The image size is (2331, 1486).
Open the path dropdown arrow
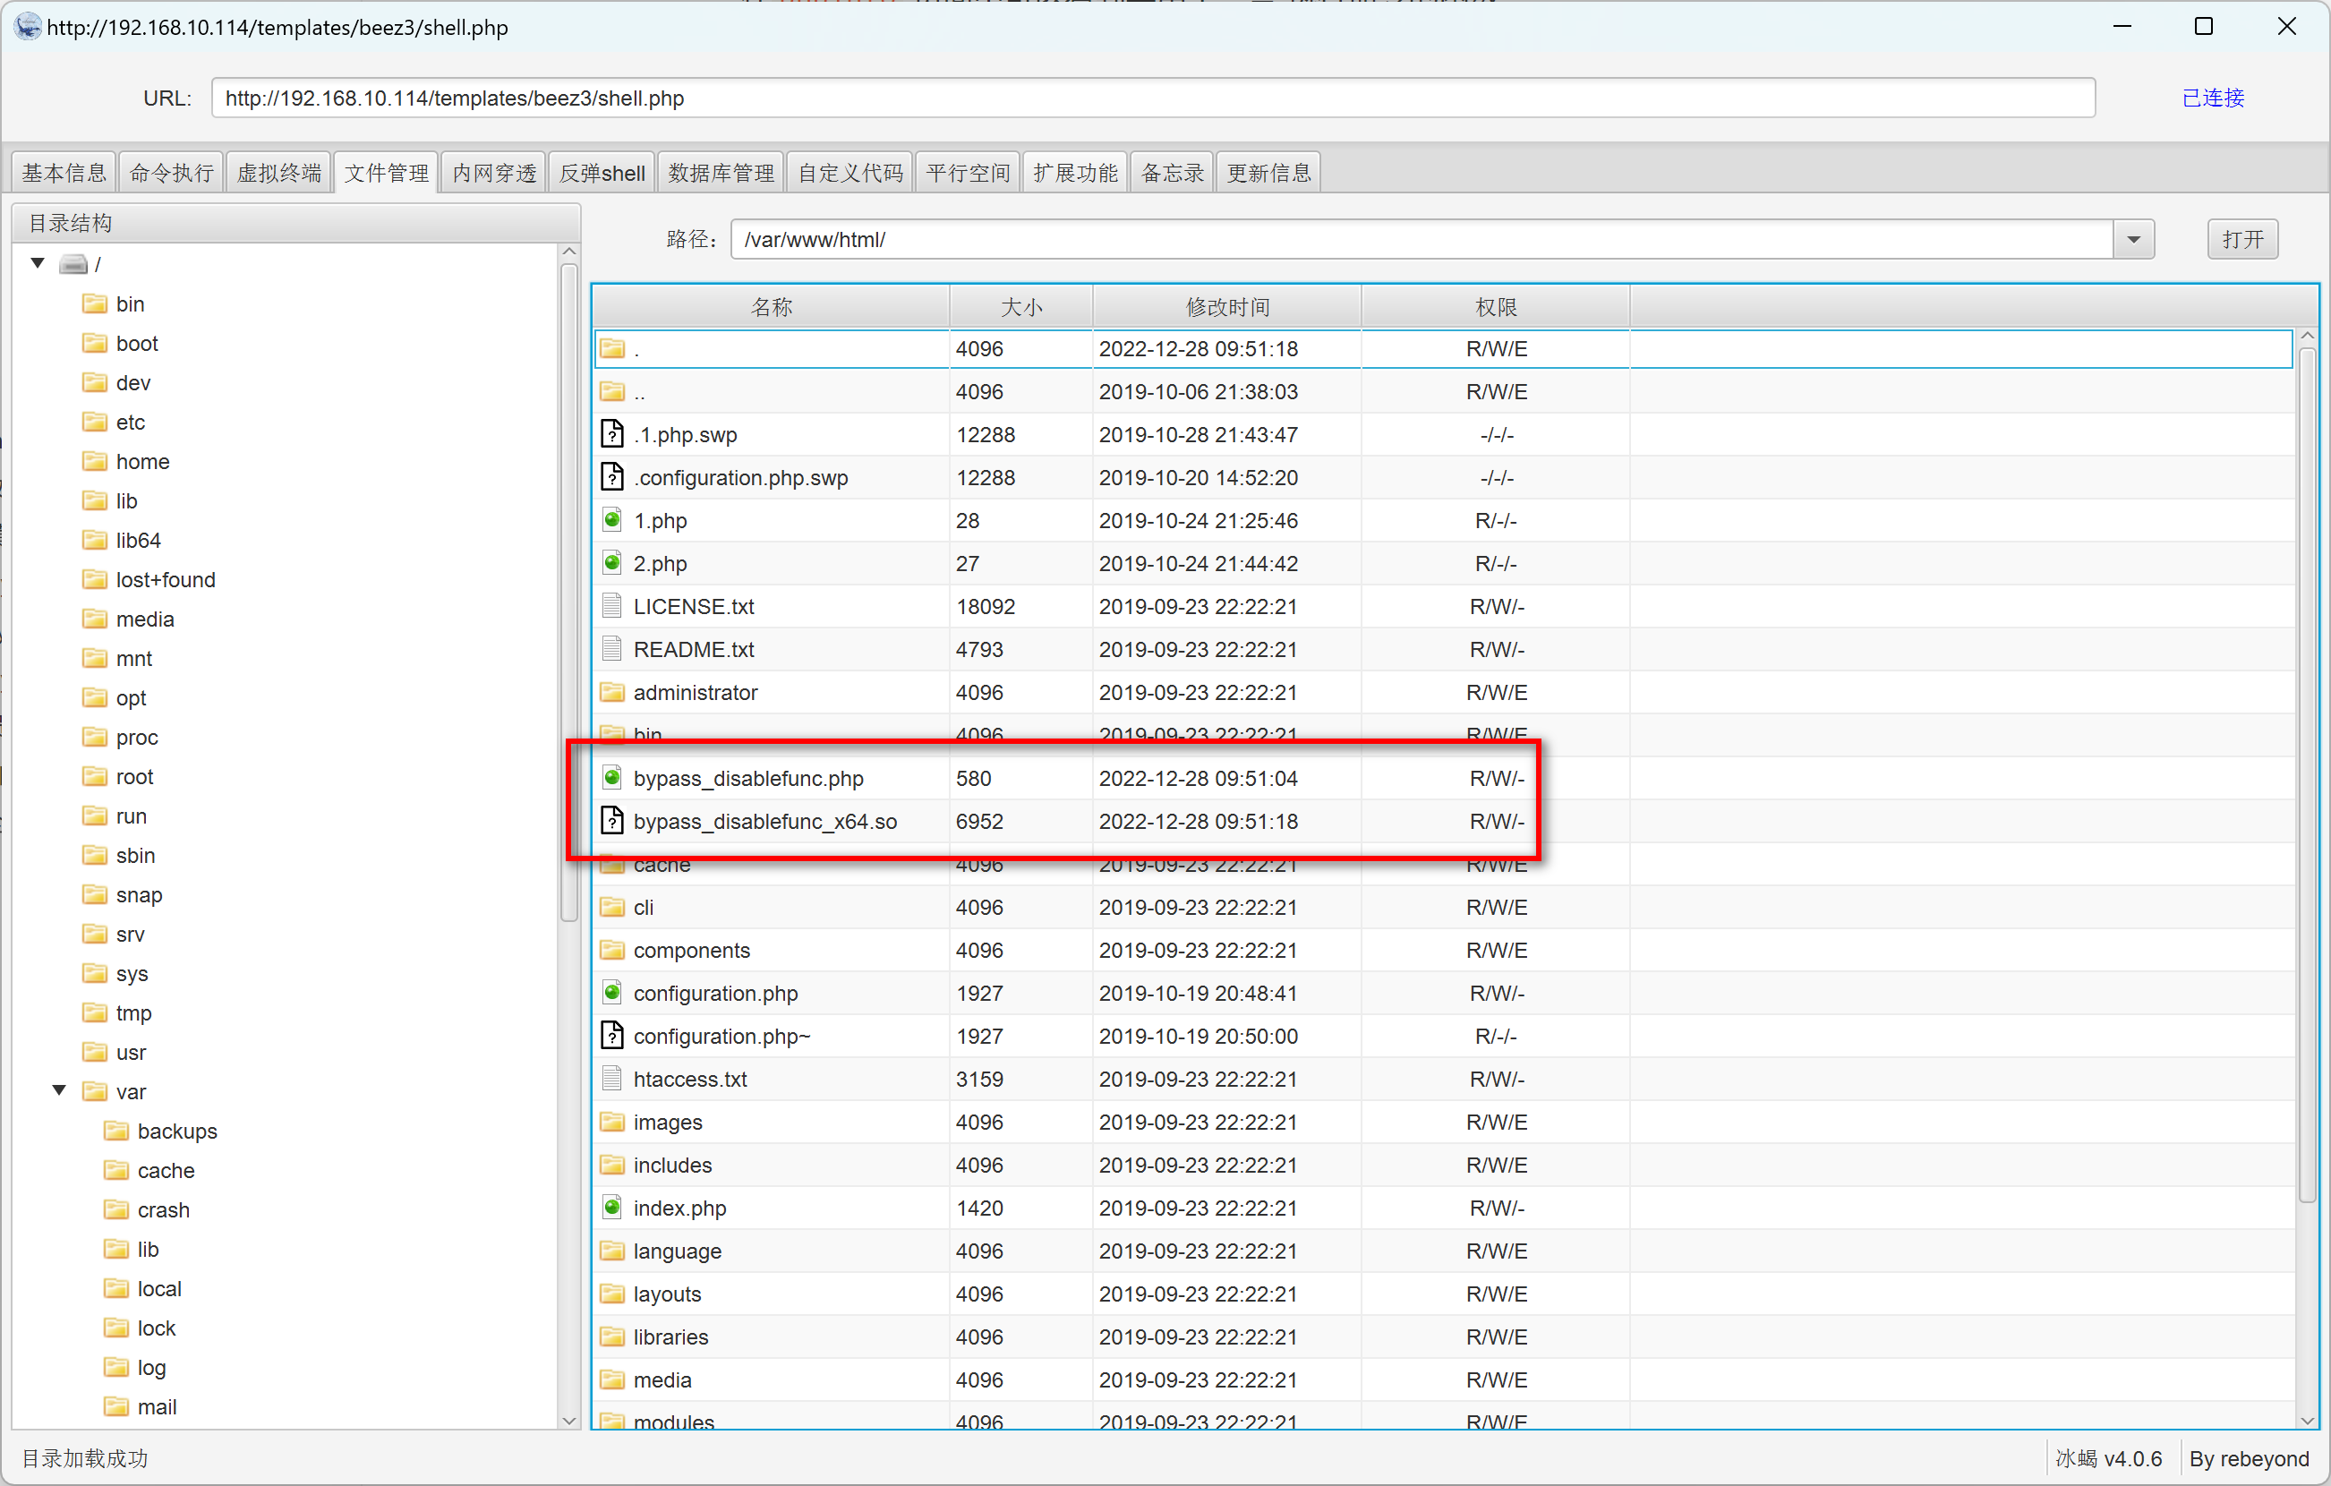[x=2132, y=239]
